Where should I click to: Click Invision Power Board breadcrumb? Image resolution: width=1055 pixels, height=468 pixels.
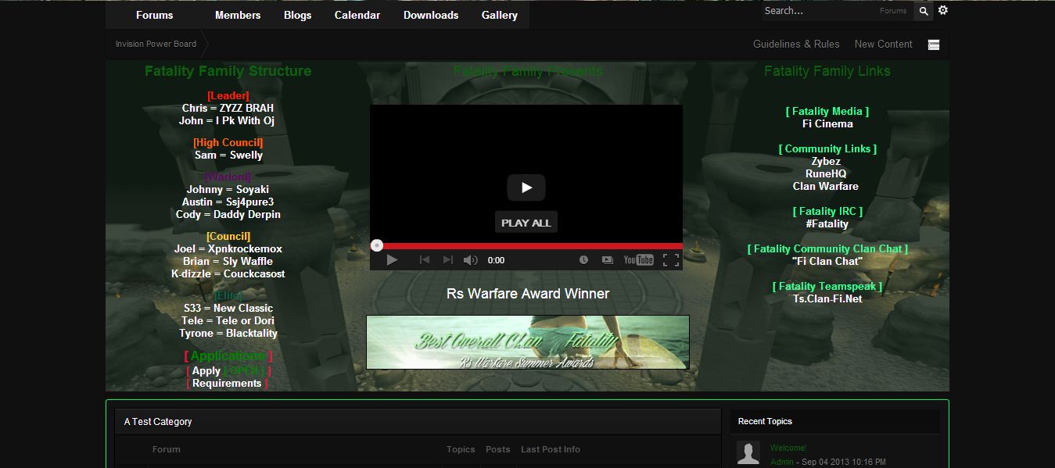click(x=156, y=44)
